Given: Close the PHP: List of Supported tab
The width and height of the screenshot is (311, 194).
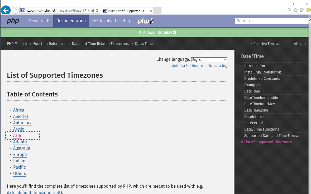Looking at the screenshot, I should (151, 11).
